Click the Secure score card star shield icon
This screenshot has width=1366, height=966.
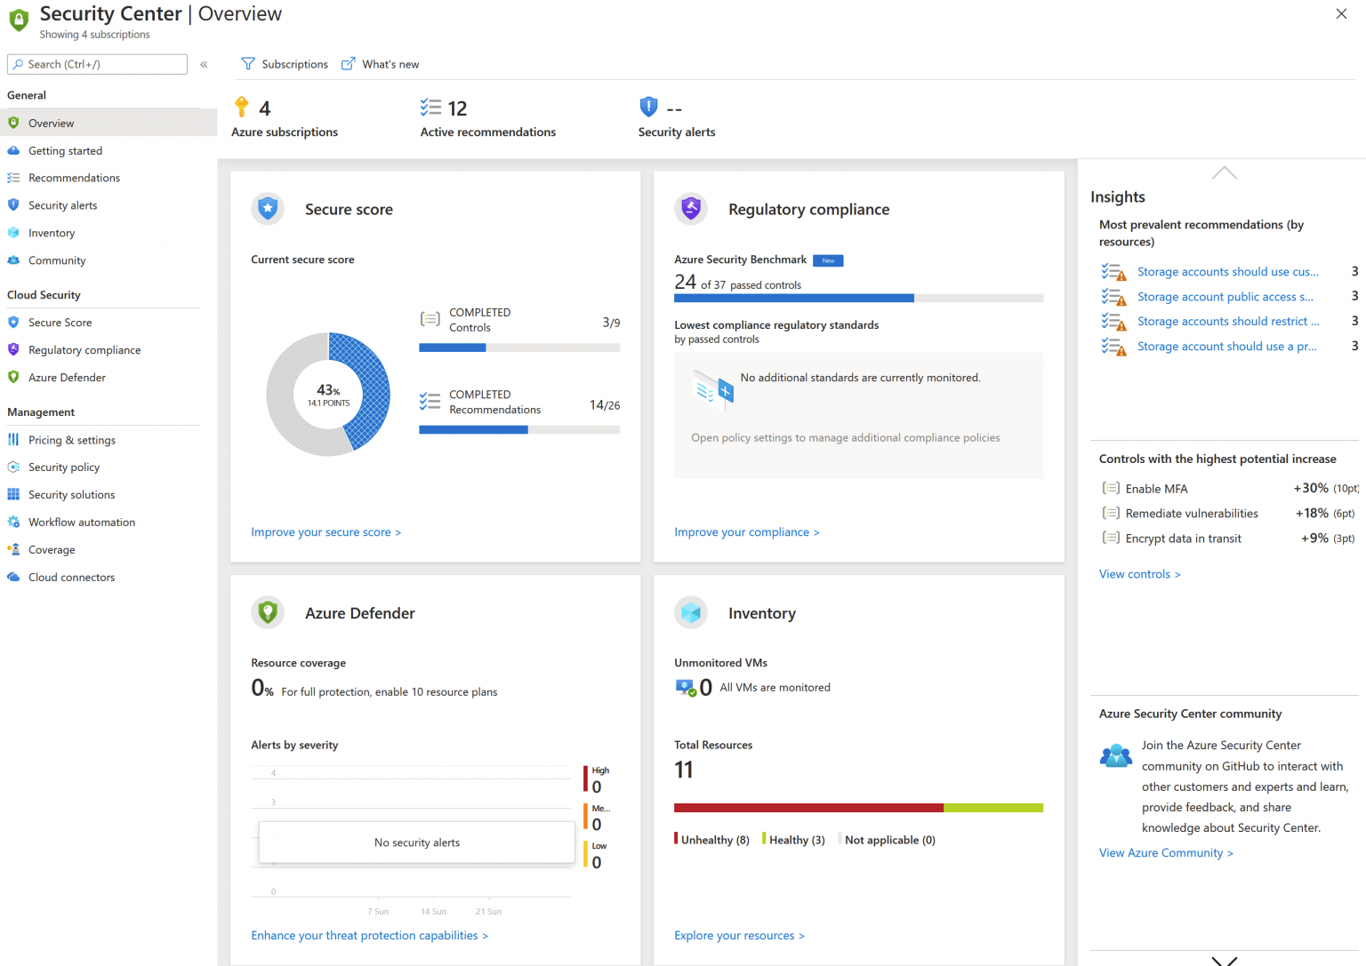tap(268, 209)
